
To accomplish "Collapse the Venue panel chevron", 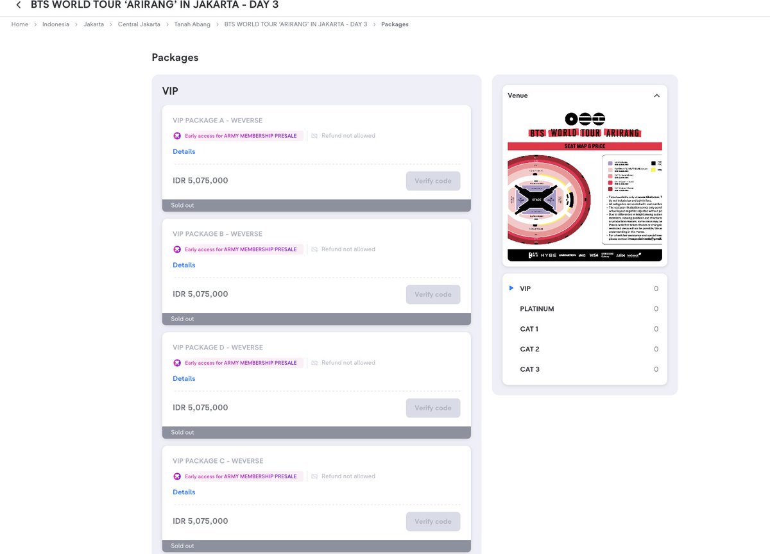I will [x=656, y=96].
